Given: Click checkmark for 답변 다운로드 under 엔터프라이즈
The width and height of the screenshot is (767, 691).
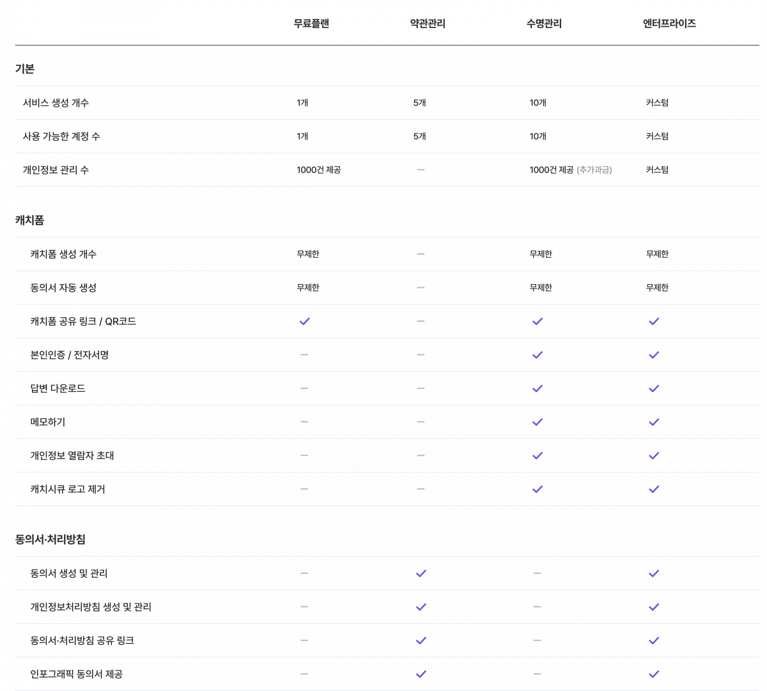Looking at the screenshot, I should pyautogui.click(x=654, y=388).
